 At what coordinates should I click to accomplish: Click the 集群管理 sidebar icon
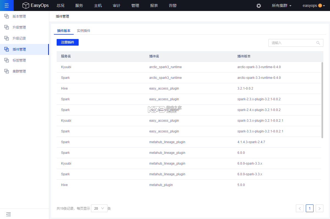tap(7, 71)
